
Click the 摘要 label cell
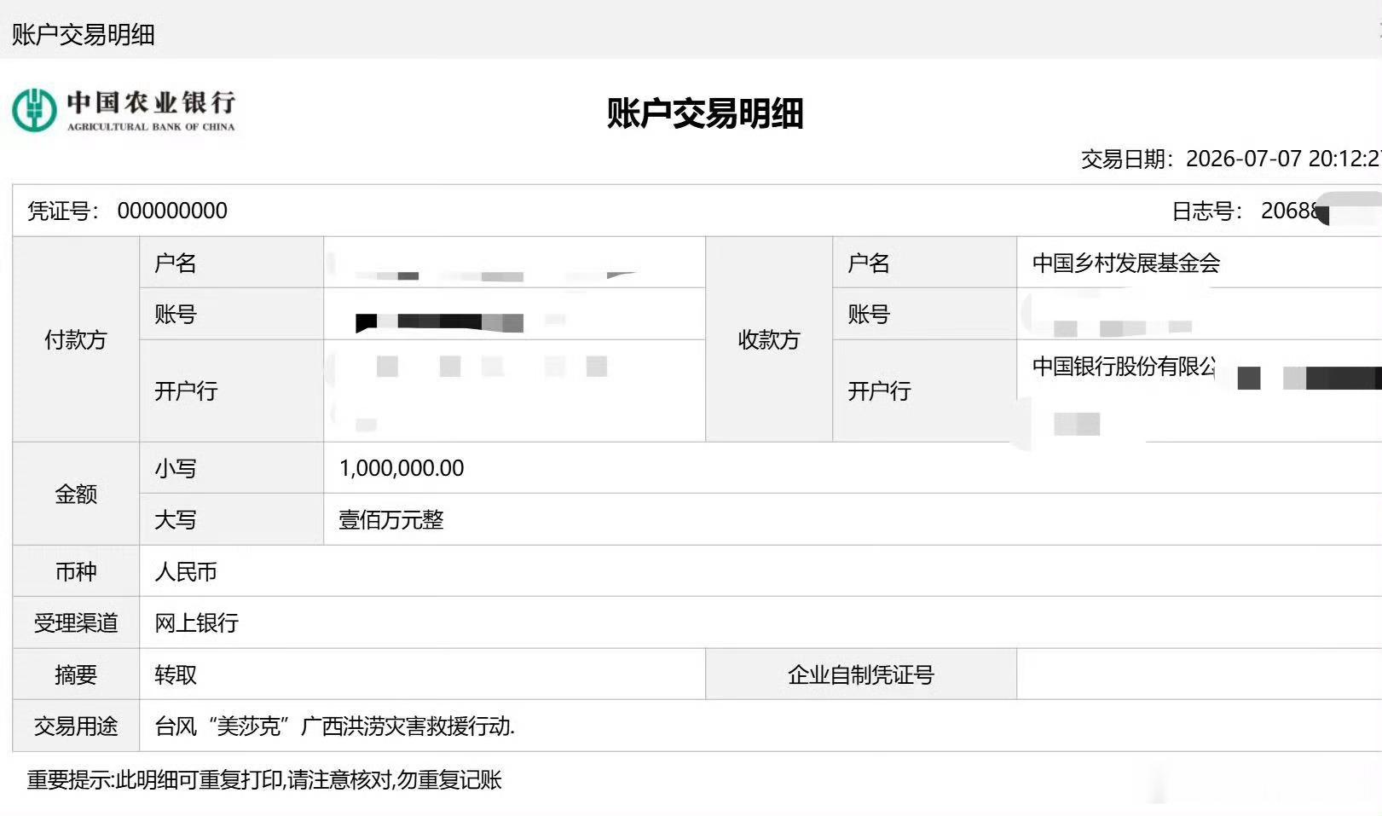[76, 674]
